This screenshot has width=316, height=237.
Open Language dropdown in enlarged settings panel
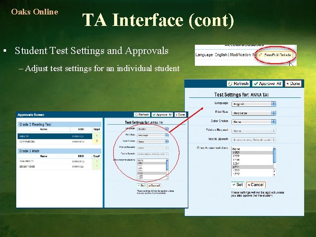[254, 104]
